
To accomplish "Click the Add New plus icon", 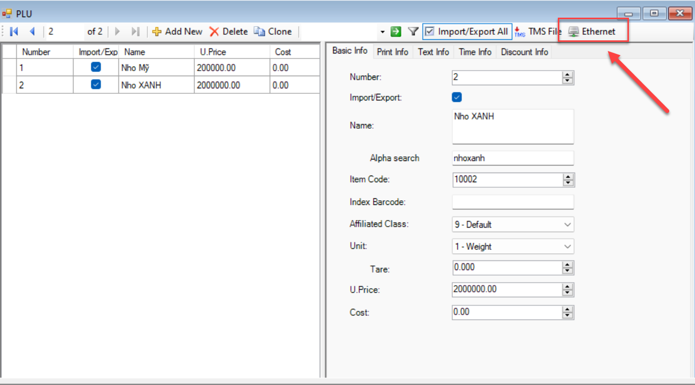I will pos(157,32).
